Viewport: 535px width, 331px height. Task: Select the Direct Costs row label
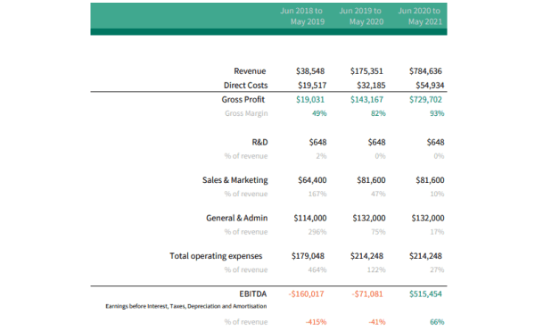[x=246, y=86]
